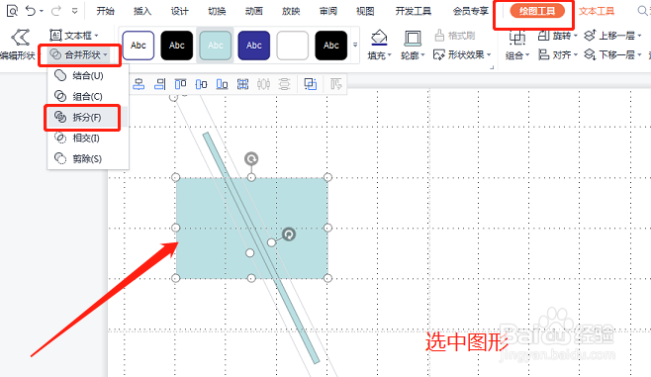
Task: Click the rotation handle above the rectangle
Action: (251, 158)
